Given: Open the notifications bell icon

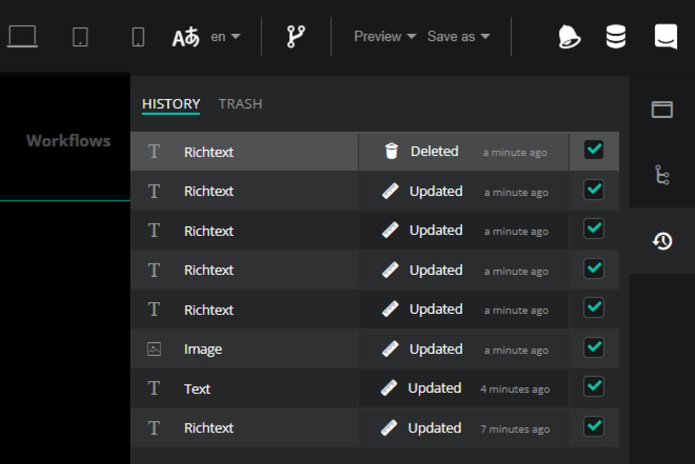Looking at the screenshot, I should [x=569, y=37].
